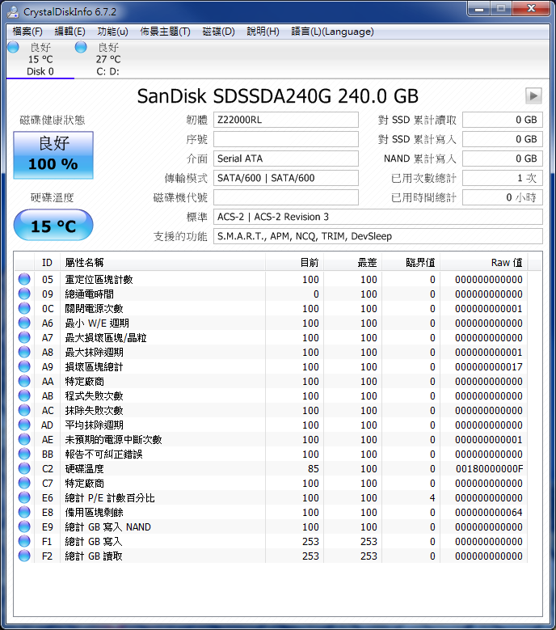Select Disk 0 drive tab at 15 °C

(x=40, y=60)
